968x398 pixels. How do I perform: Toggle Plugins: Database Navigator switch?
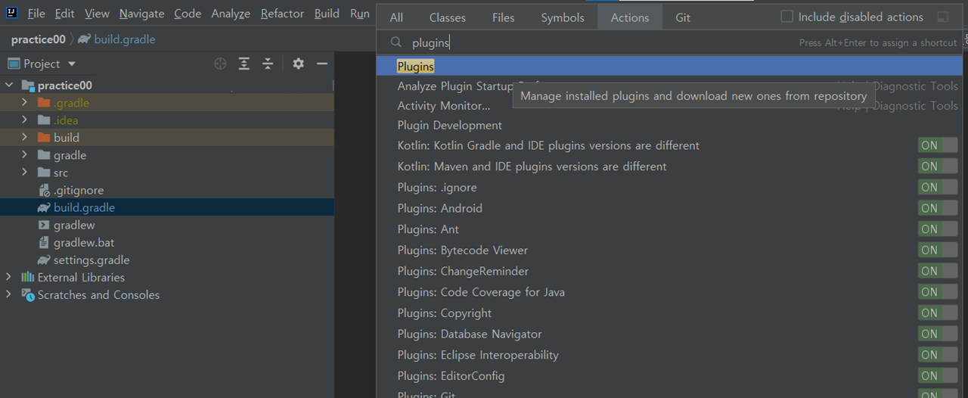pos(938,334)
